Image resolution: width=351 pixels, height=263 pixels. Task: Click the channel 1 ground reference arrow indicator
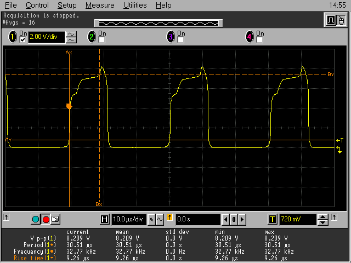coord(339,150)
